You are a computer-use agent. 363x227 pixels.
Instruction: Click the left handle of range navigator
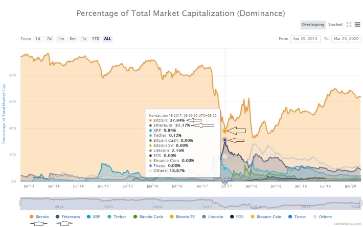[x=20, y=203]
